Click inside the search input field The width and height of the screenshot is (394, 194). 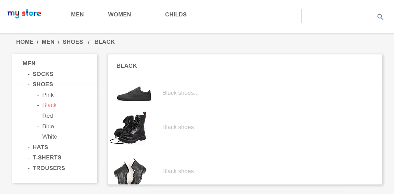(337, 16)
